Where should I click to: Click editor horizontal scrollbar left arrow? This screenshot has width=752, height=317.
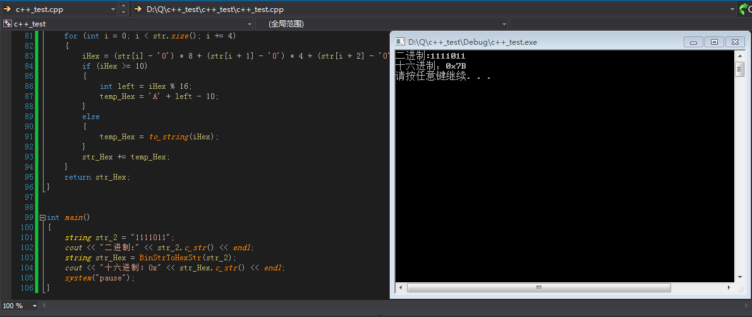44,306
